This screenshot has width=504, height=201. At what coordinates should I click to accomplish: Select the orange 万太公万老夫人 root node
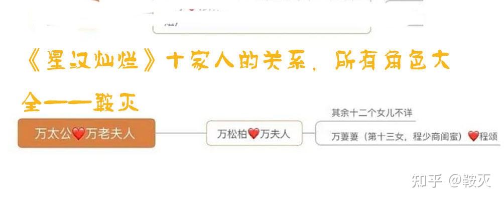pyautogui.click(x=86, y=133)
